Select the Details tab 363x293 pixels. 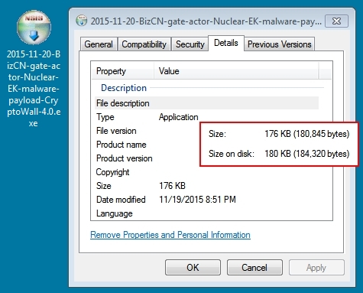[226, 43]
